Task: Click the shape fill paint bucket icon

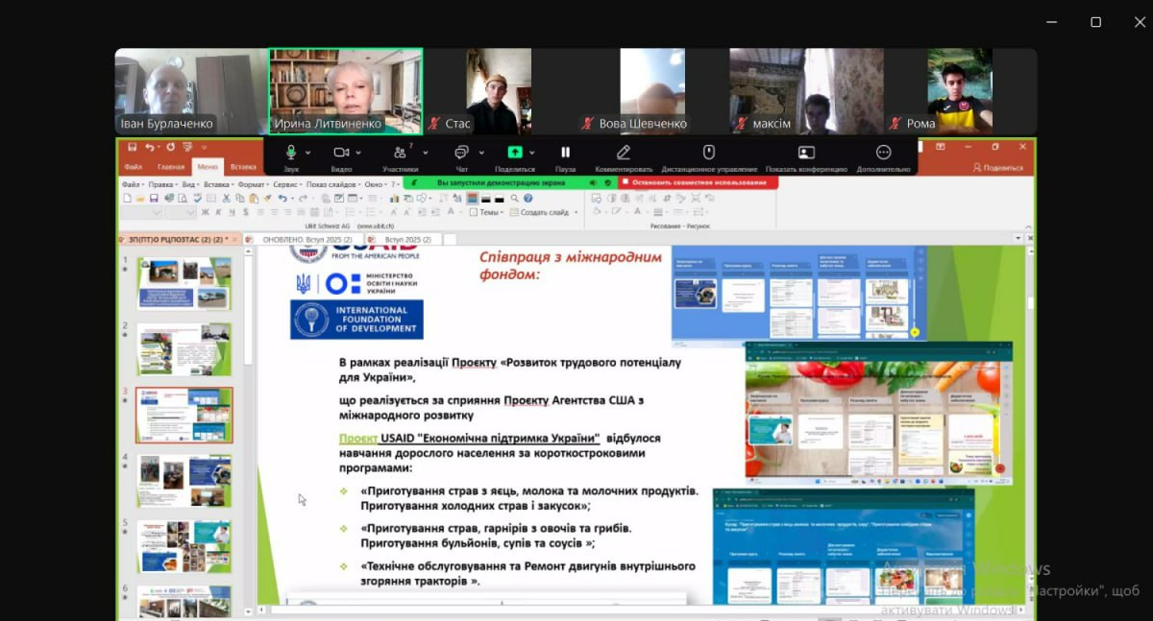Action: click(598, 211)
